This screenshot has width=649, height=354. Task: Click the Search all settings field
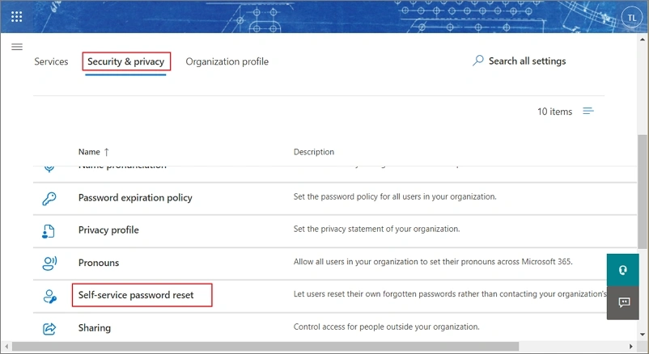point(527,61)
